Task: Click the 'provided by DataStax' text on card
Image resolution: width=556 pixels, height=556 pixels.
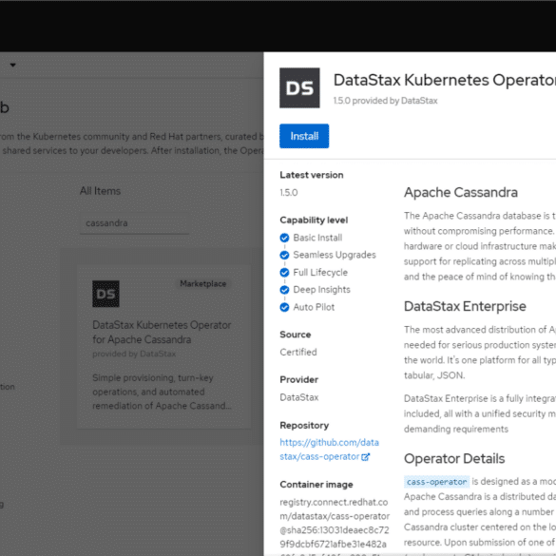Action: coord(134,354)
